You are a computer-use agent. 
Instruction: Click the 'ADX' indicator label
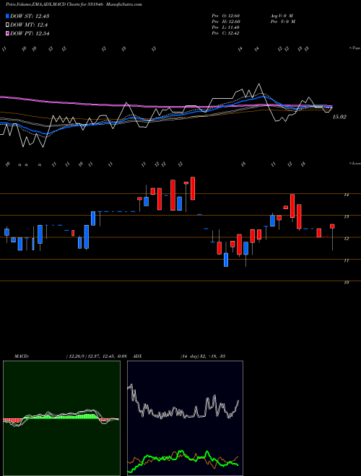pos(137,356)
